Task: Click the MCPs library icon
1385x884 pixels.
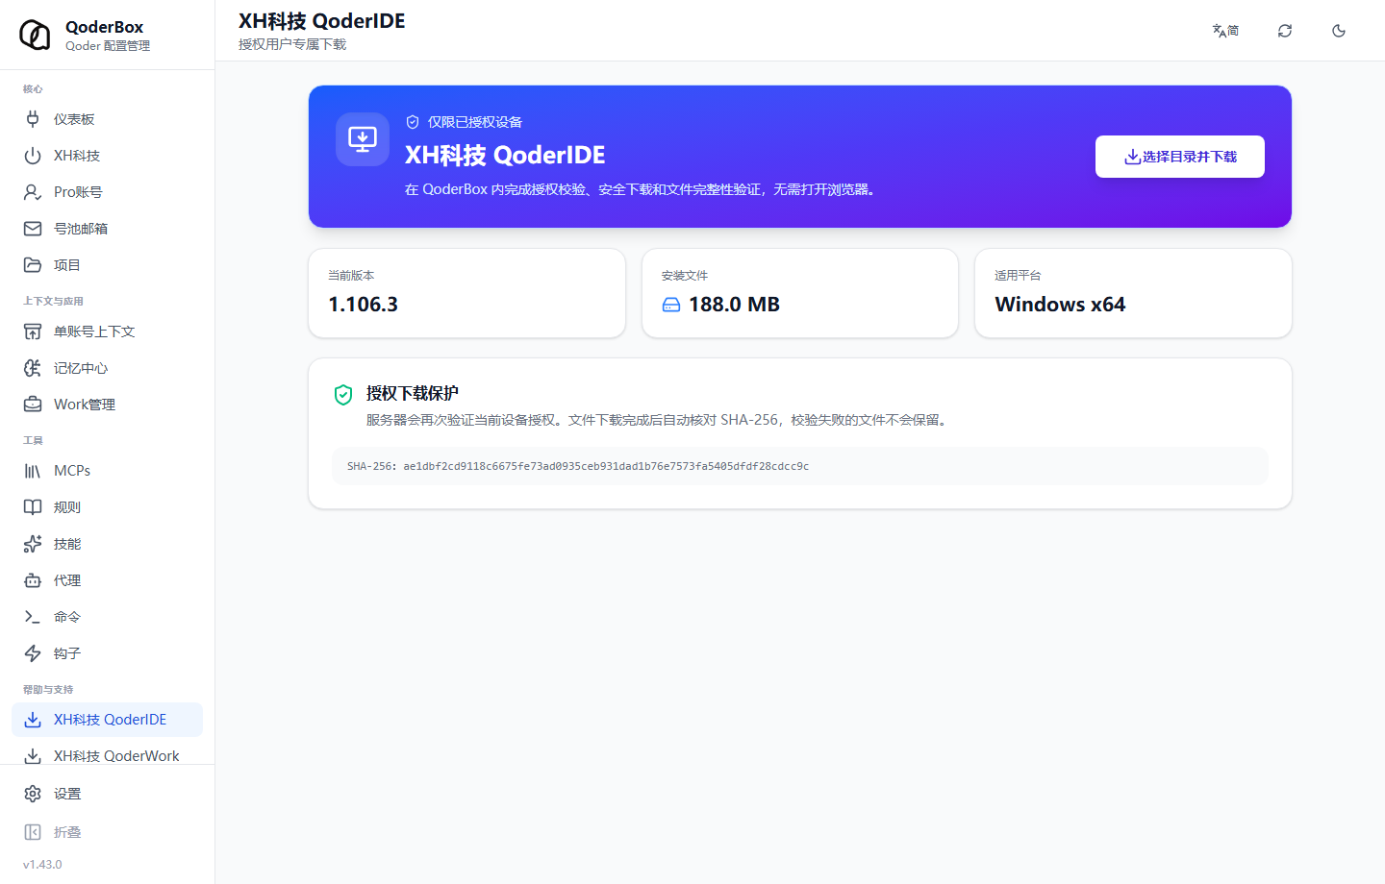Action: (x=33, y=471)
